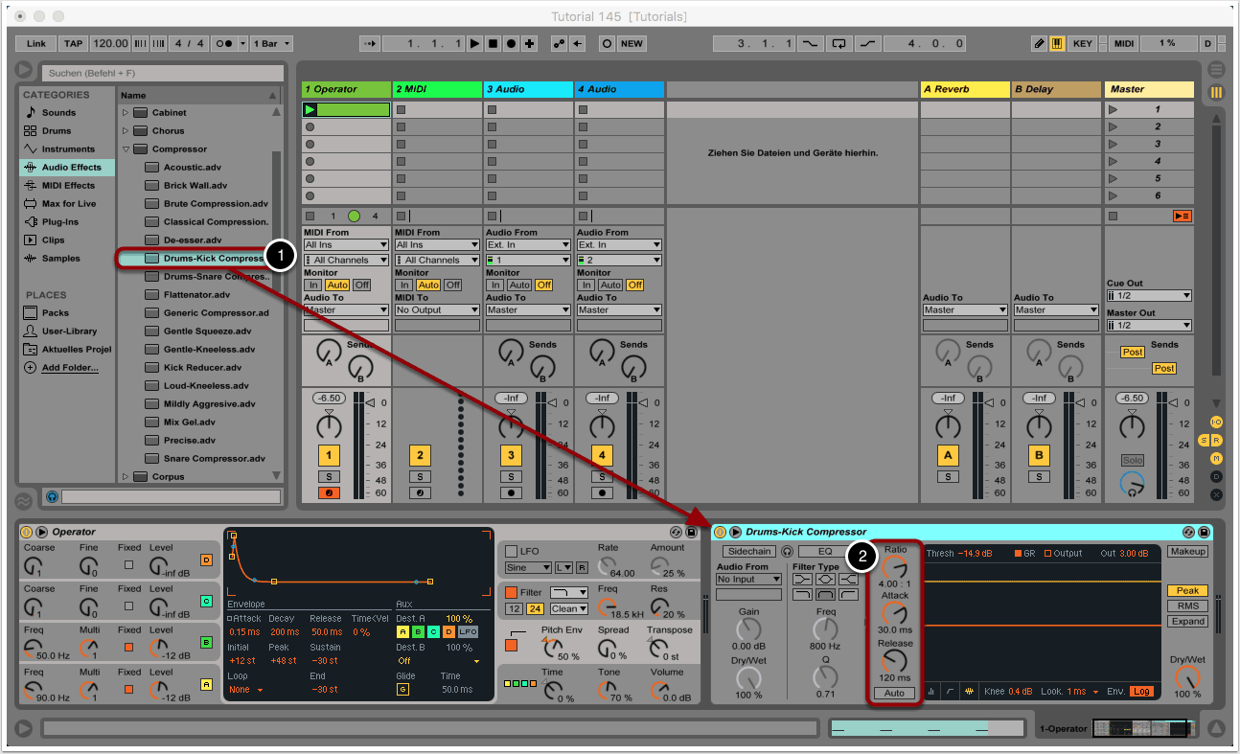Click the Sidechain button in the compressor
The height and width of the screenshot is (754, 1240).
(x=749, y=552)
